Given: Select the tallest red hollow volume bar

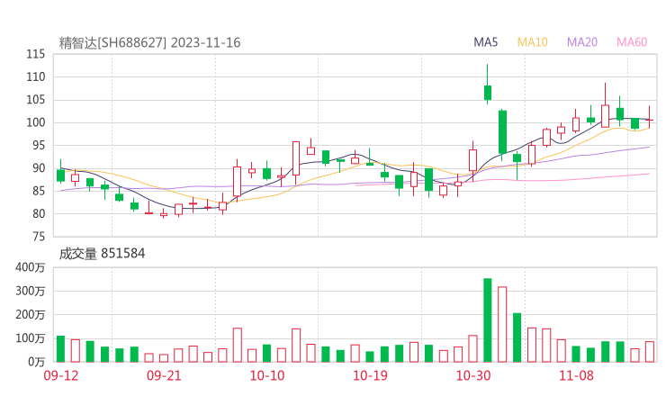Looking at the screenshot, I should (502, 325).
